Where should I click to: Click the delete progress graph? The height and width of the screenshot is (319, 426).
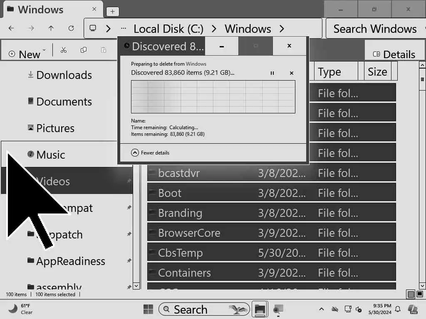[213, 96]
